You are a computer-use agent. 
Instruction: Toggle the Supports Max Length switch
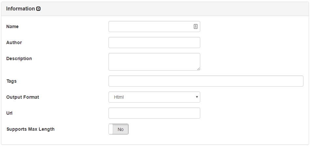pos(119,129)
